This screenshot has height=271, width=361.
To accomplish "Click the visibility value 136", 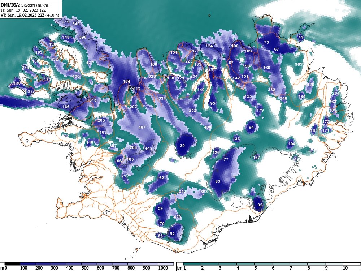I will pyautogui.click(x=236, y=139).
